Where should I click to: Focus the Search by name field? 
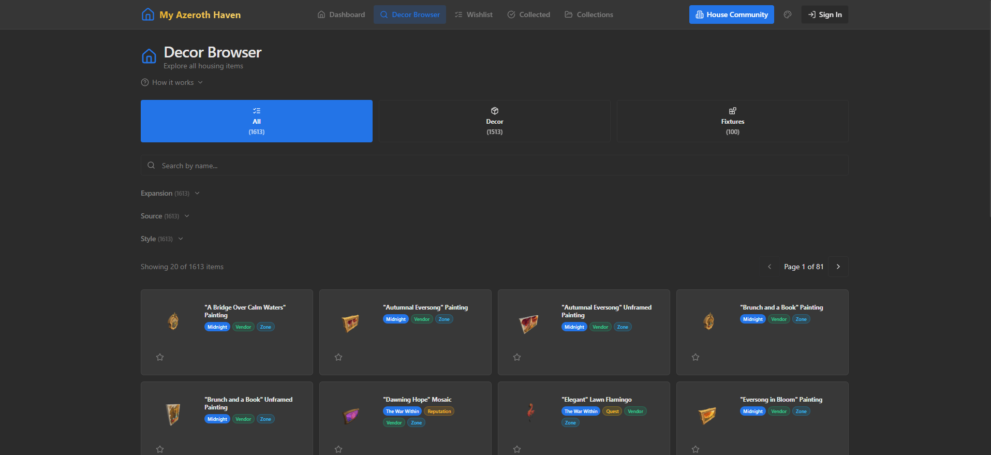[495, 165]
